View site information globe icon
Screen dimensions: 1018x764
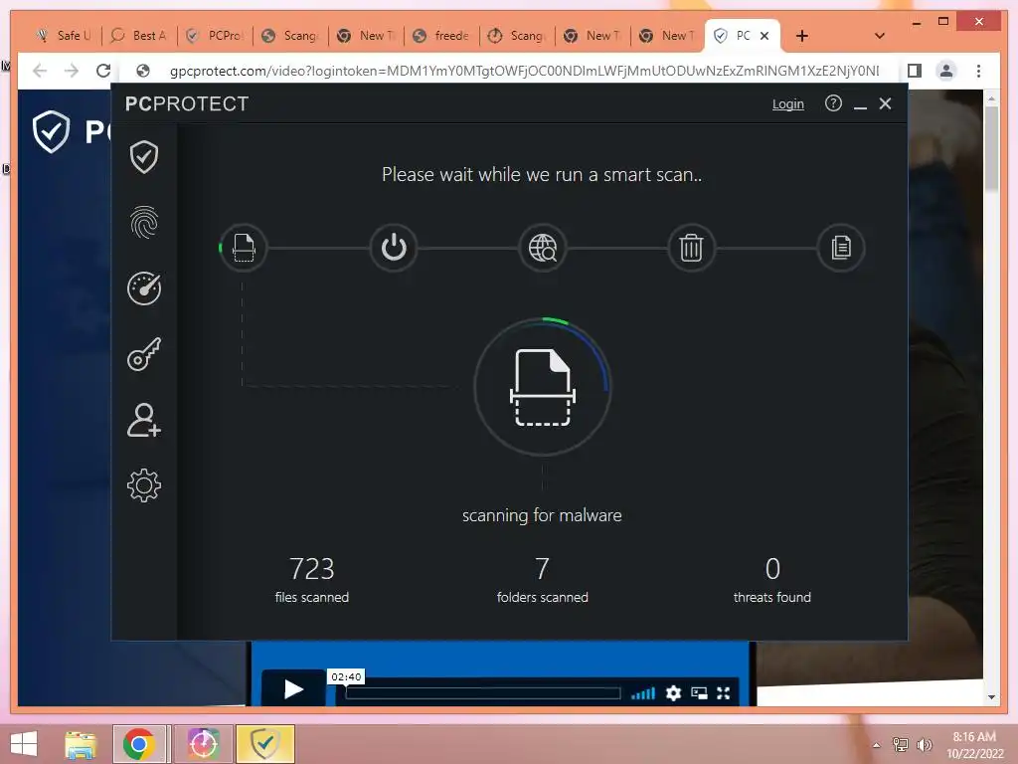pos(143,71)
